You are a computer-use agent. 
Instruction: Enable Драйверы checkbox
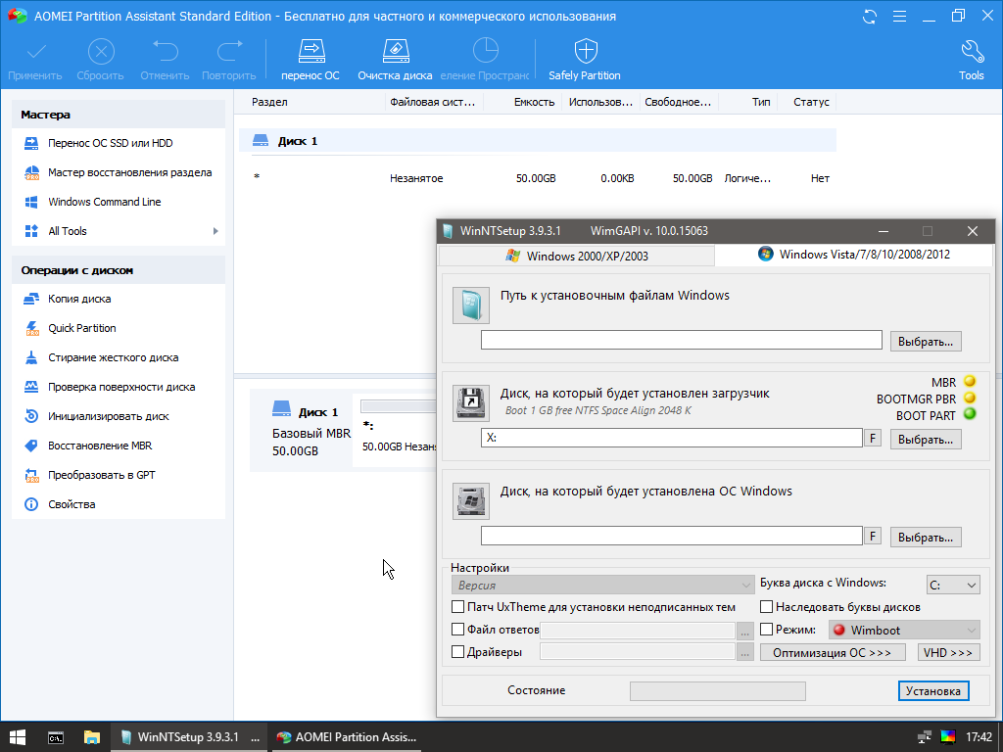pos(457,652)
